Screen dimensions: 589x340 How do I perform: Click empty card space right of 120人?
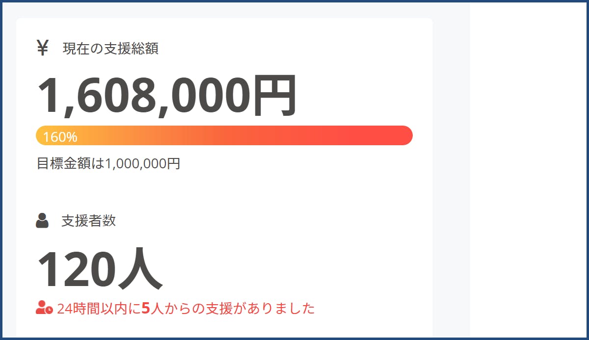[294, 269]
